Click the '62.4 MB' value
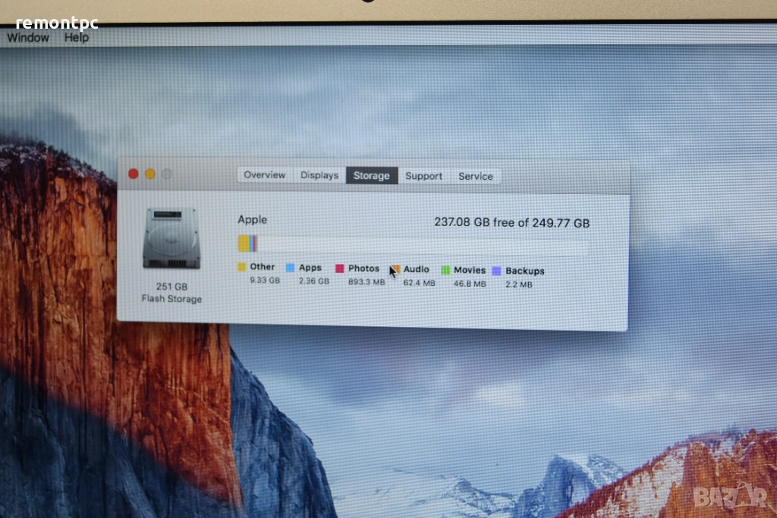Image resolution: width=777 pixels, height=518 pixels. coord(419,283)
